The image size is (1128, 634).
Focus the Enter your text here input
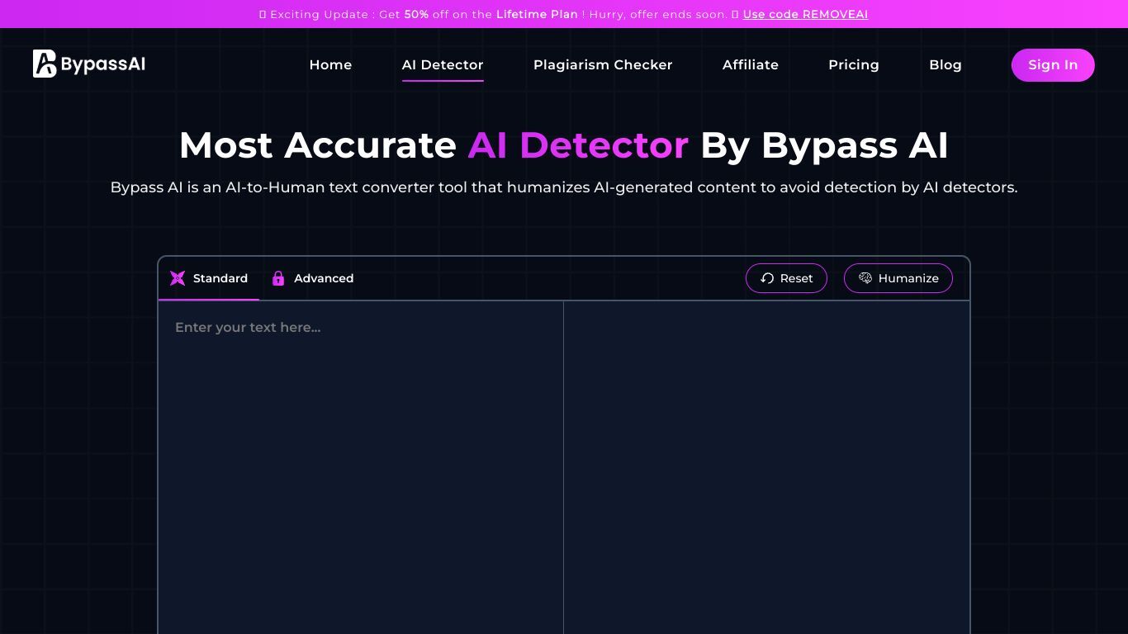coord(361,467)
